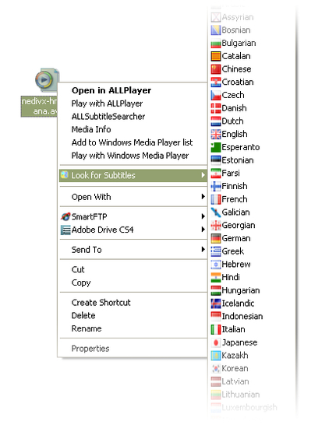Screen dimensions: 336x428
Task: Expand the Look for Subtitles submenu arrow
Action: pyautogui.click(x=203, y=175)
